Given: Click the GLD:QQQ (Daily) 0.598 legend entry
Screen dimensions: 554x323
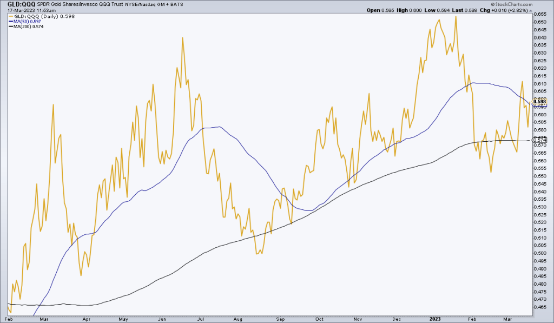Looking at the screenshot, I should click(41, 16).
